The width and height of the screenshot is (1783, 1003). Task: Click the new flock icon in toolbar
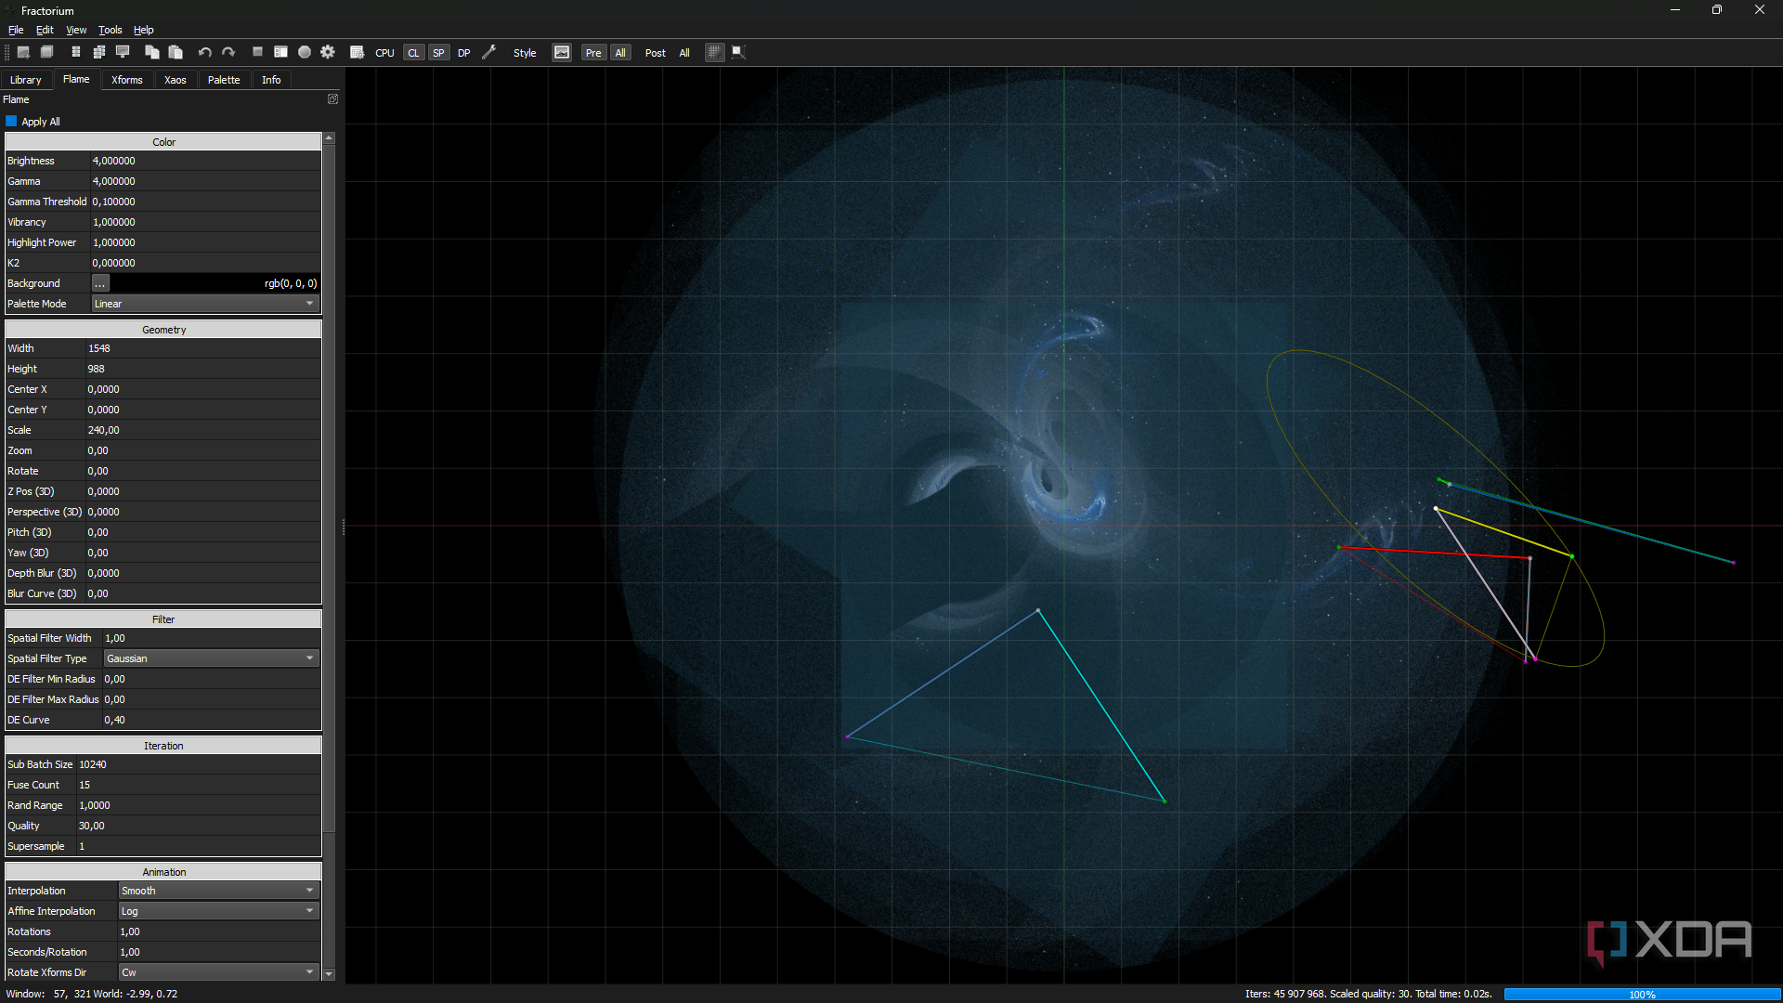tap(24, 53)
